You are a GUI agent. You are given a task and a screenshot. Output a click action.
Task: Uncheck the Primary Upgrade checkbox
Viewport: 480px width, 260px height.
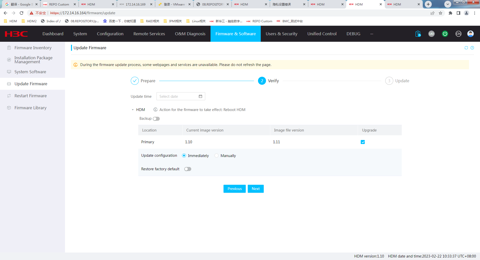click(363, 142)
